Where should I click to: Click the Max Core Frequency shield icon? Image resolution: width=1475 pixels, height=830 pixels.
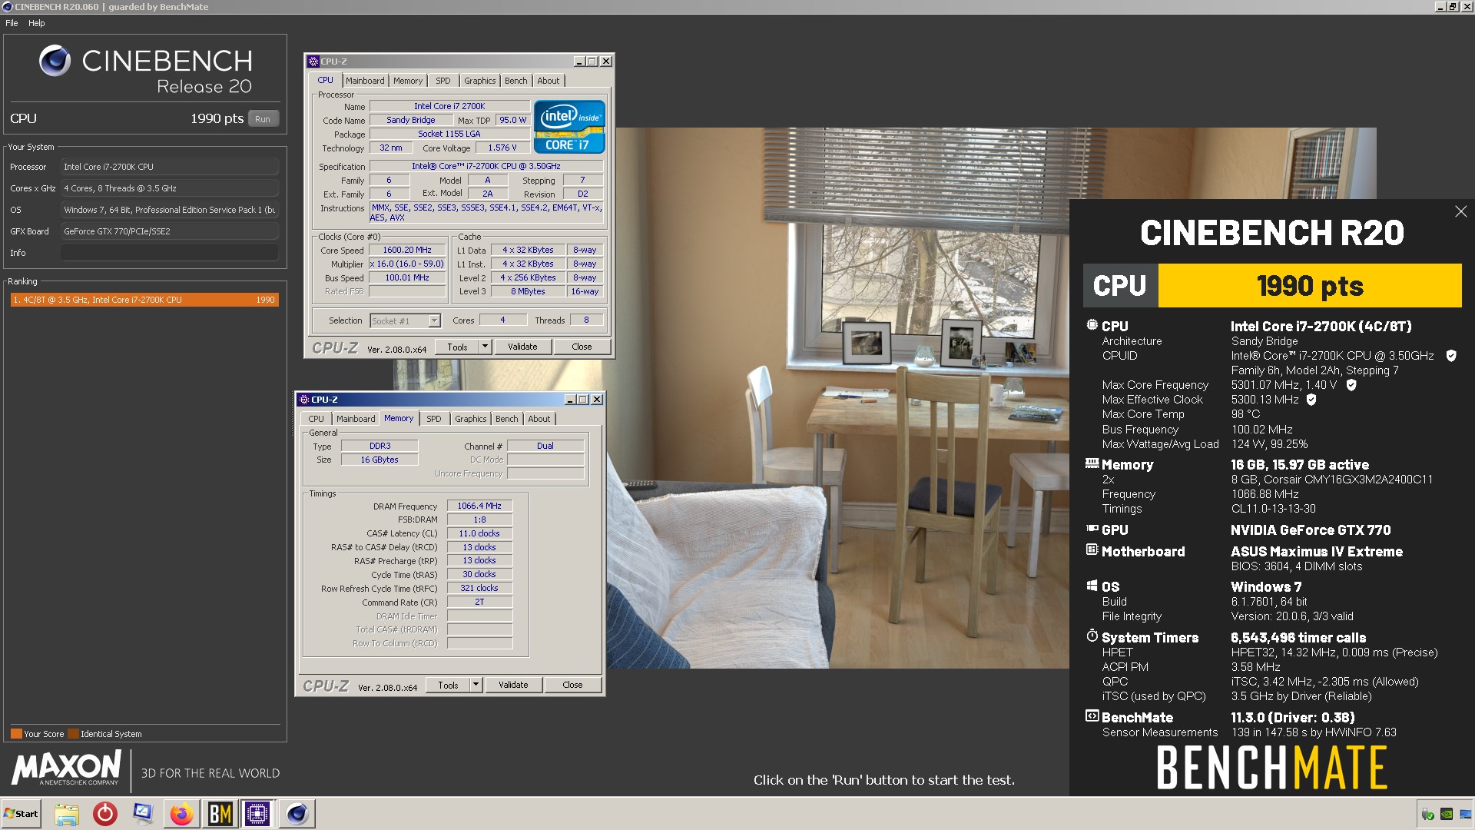[x=1351, y=385]
